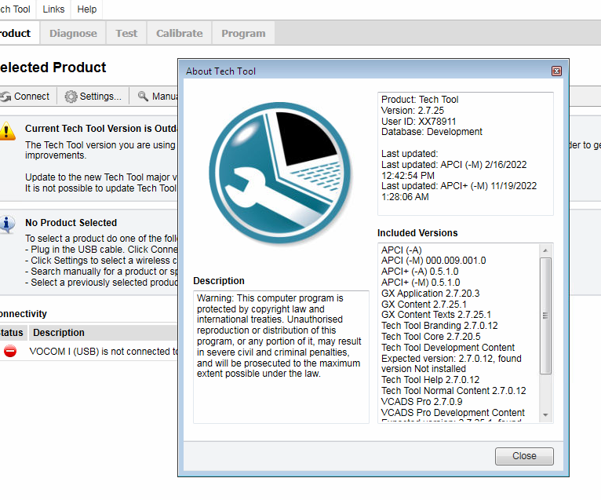Click the Included Versions scrollbar thumb
The image size is (601, 500).
pyautogui.click(x=545, y=316)
